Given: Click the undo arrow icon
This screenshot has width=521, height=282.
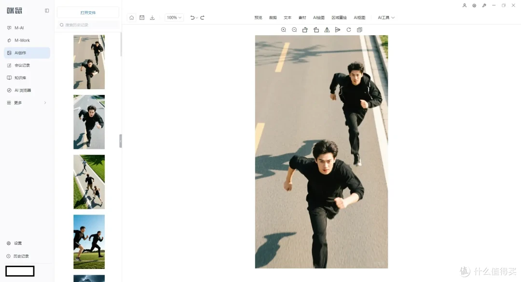Looking at the screenshot, I should (x=192, y=18).
